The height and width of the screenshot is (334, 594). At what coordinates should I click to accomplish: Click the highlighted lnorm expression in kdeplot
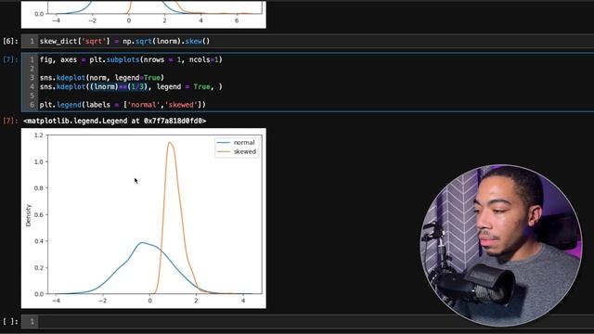118,86
